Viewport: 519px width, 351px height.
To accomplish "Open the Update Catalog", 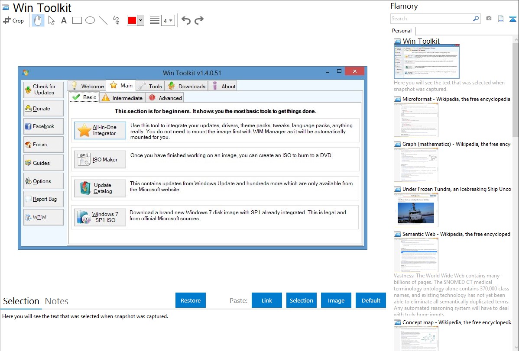I will coord(100,188).
